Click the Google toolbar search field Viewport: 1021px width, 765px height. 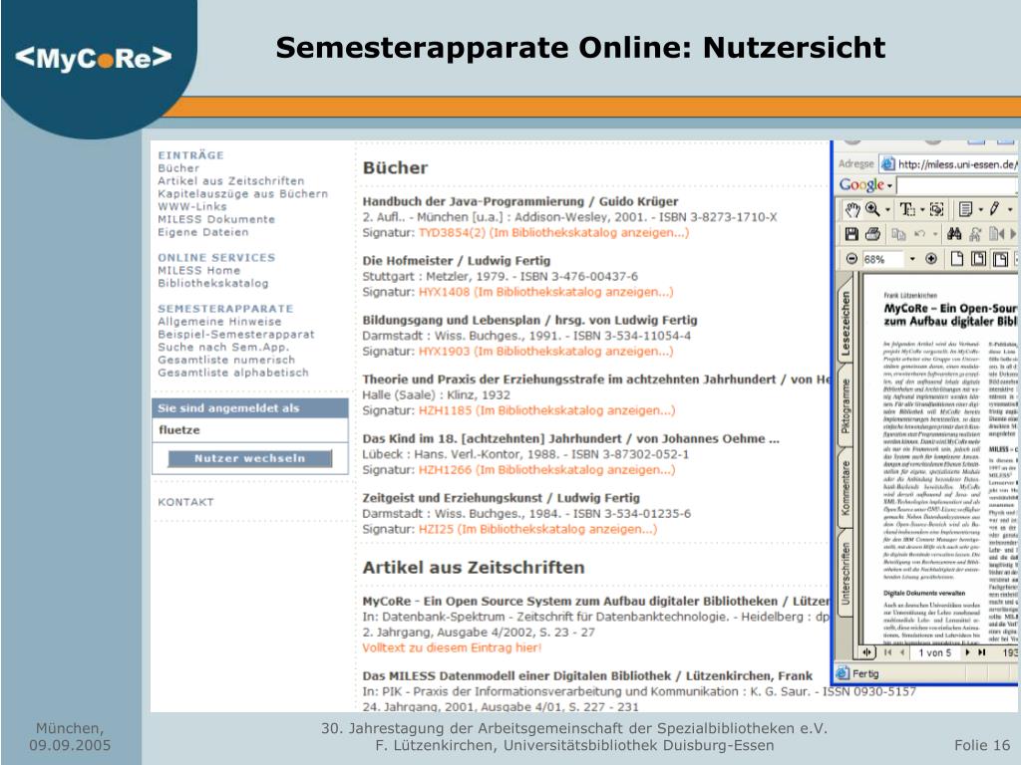pos(956,185)
